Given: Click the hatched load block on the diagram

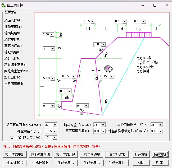Looking at the screenshot, I should 139,35.
